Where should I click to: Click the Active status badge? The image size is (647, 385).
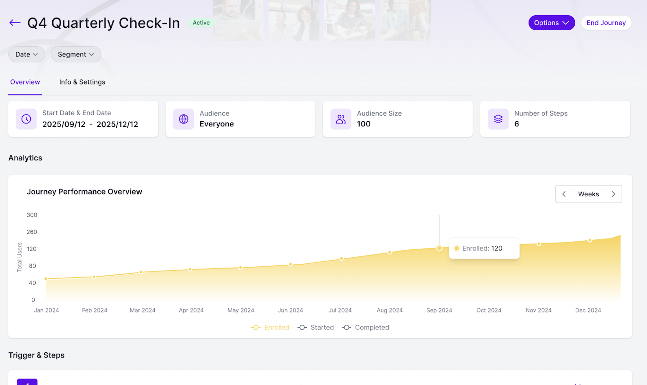point(201,23)
